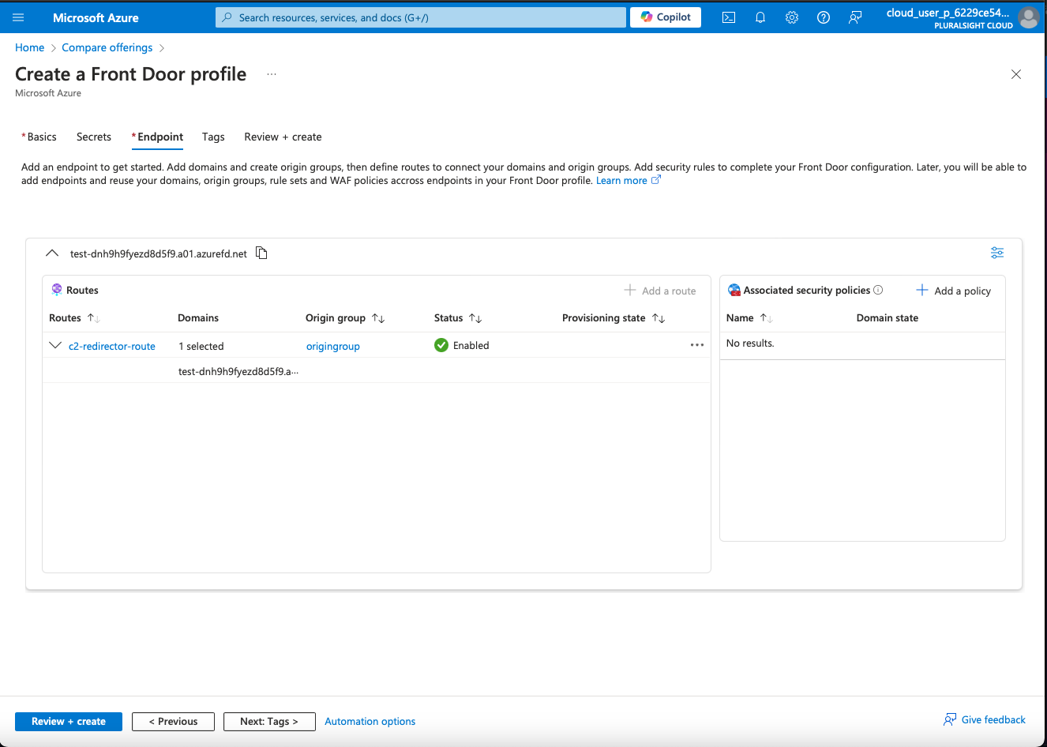Image resolution: width=1047 pixels, height=747 pixels.
Task: Open the notifications bell
Action: click(760, 17)
